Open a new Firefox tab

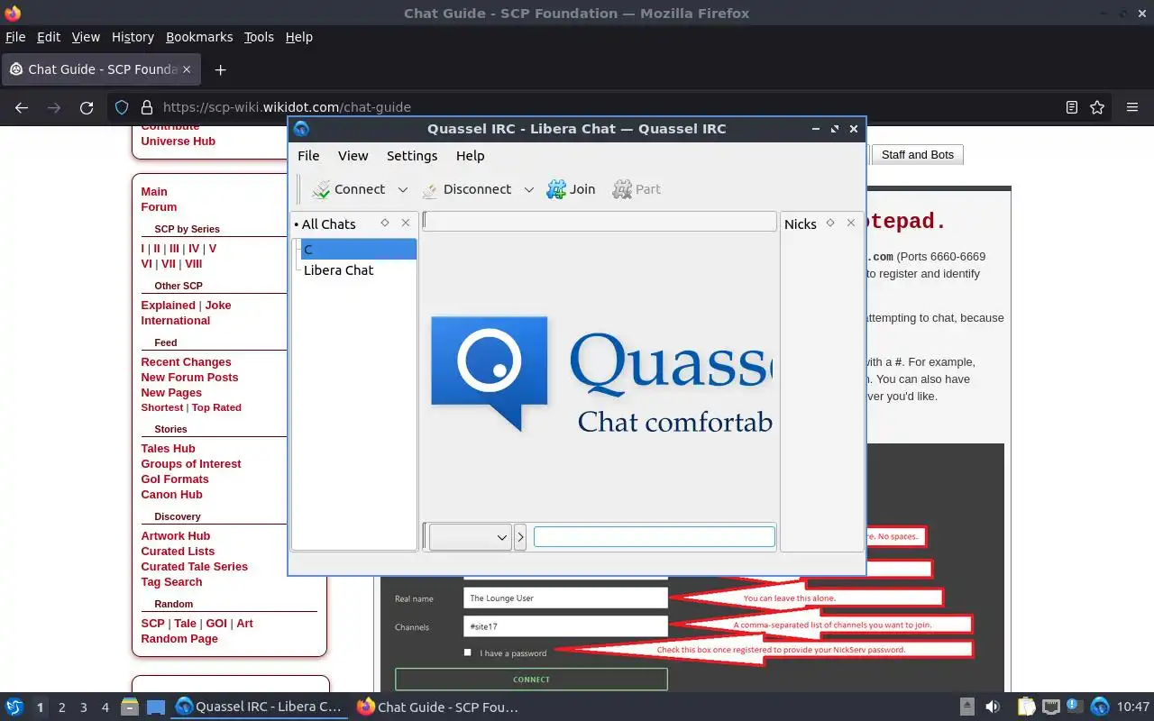tap(220, 69)
